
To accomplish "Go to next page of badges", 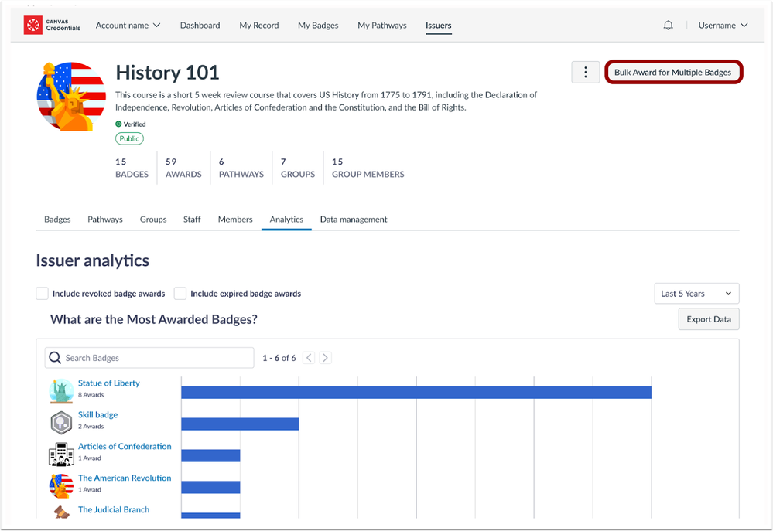I will coord(326,358).
